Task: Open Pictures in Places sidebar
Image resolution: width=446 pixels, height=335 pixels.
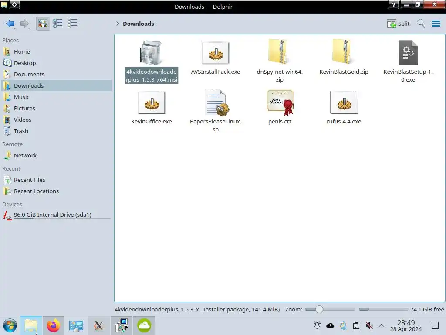Action: pos(56,109)
